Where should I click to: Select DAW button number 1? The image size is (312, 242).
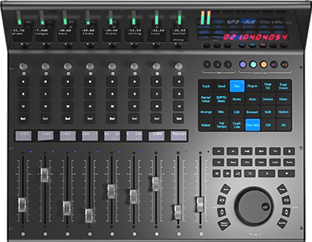coord(207,65)
